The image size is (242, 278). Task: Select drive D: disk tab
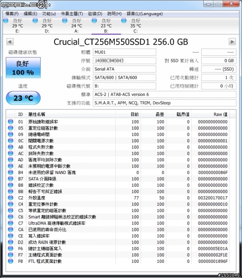click(x=47, y=26)
